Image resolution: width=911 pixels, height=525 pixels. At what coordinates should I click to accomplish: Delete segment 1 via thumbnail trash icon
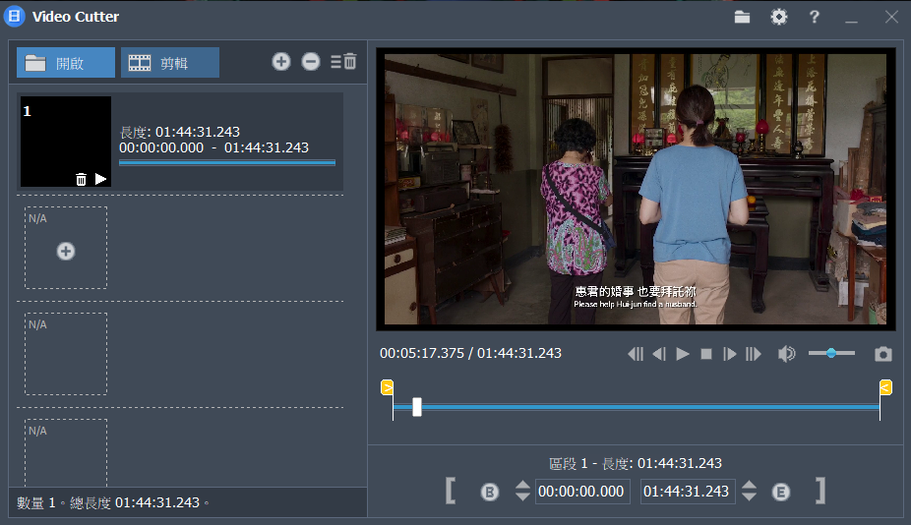(x=82, y=179)
